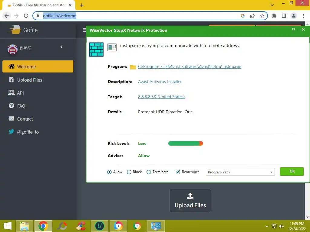Click the API laptop icon

(x=11, y=92)
